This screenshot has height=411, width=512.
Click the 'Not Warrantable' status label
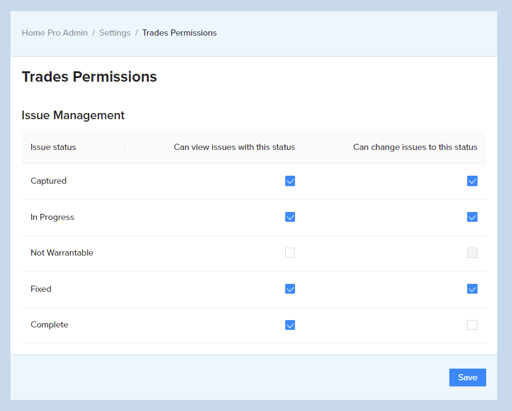(x=61, y=252)
